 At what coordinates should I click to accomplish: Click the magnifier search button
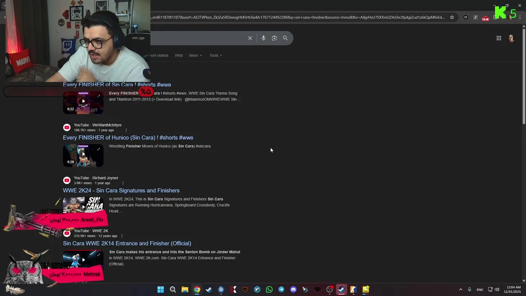click(x=285, y=38)
